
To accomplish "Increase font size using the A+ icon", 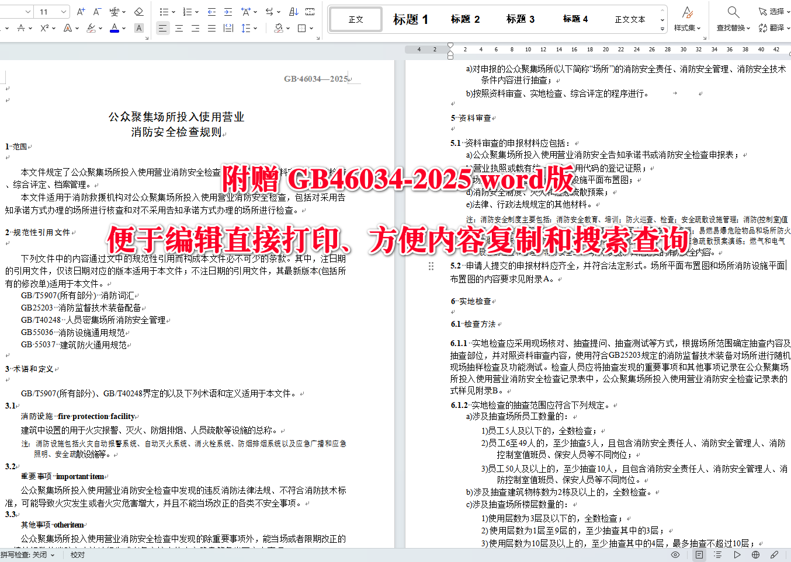I will tap(81, 11).
